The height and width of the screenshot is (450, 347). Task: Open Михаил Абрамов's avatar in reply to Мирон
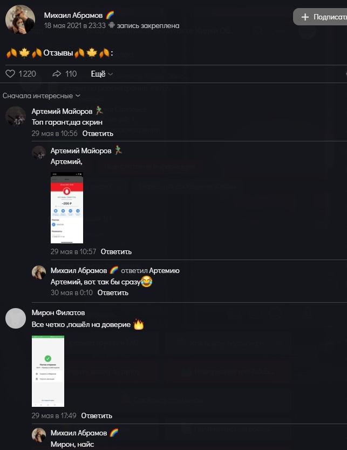coord(39,435)
